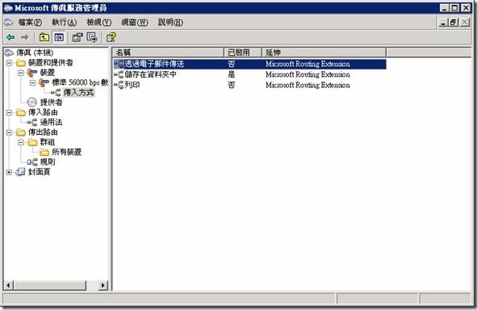Select the 列印 list row
The width and height of the screenshot is (478, 310).
(x=249, y=85)
